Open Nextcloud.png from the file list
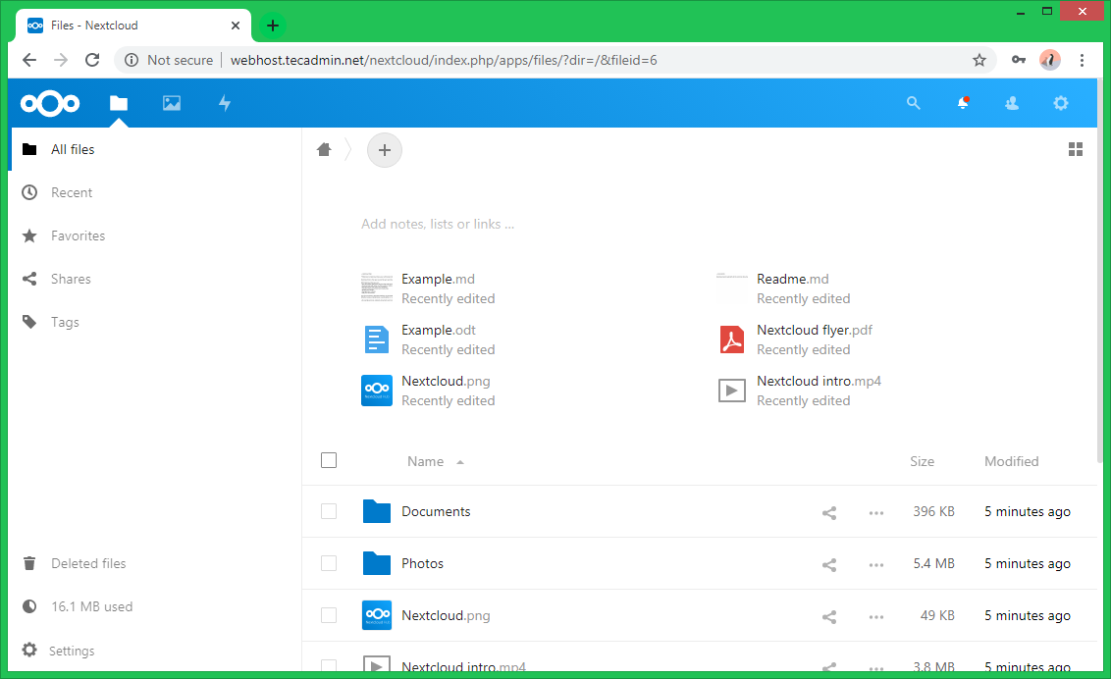The height and width of the screenshot is (679, 1111). [446, 615]
